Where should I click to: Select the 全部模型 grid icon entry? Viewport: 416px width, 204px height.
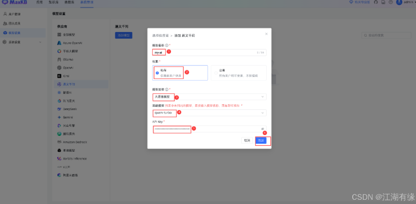tap(59, 34)
